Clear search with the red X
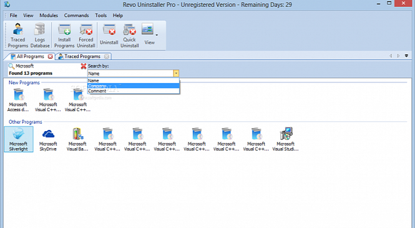Image resolution: width=415 pixels, height=228 pixels. [84, 66]
